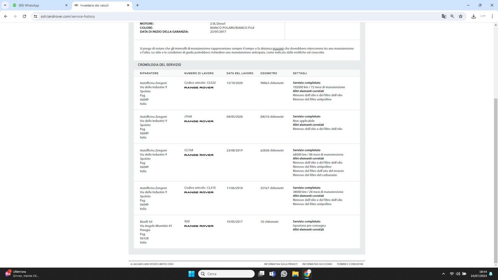Check the battery status icon
This screenshot has height=280, width=498.
[x=464, y=274]
